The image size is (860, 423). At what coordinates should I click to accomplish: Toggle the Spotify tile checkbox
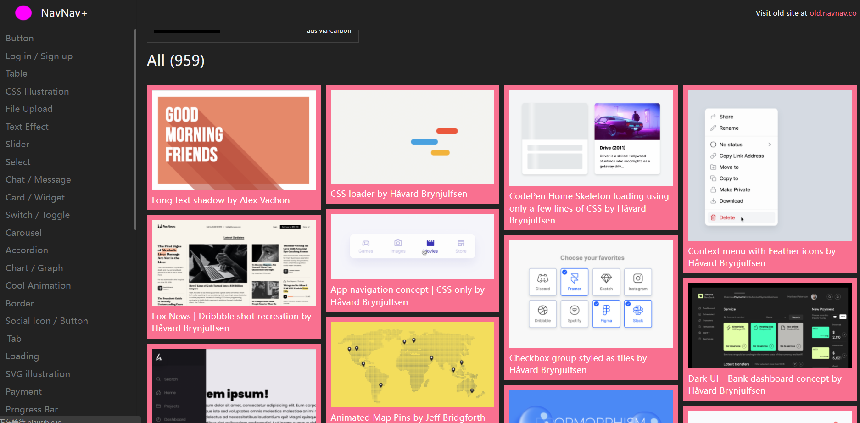(x=574, y=314)
